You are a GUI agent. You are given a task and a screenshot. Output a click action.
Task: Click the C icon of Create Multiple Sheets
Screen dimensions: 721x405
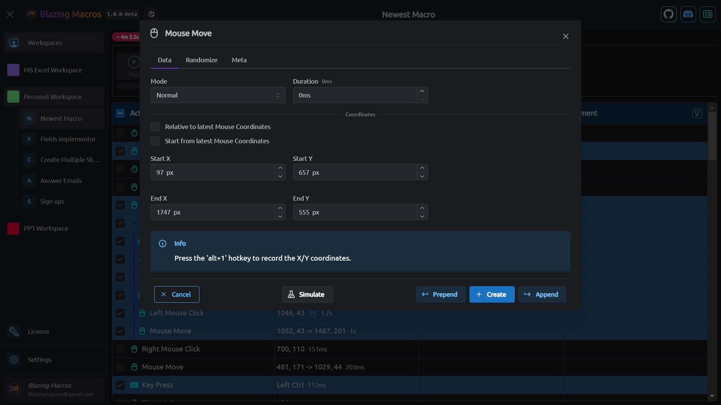29,160
